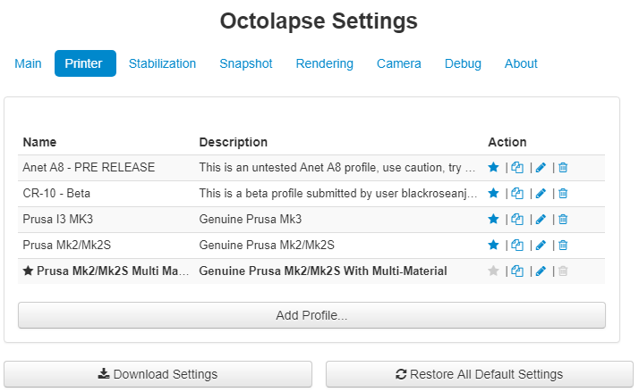
Task: Copy the CR-10 Beta profile
Action: (x=517, y=193)
